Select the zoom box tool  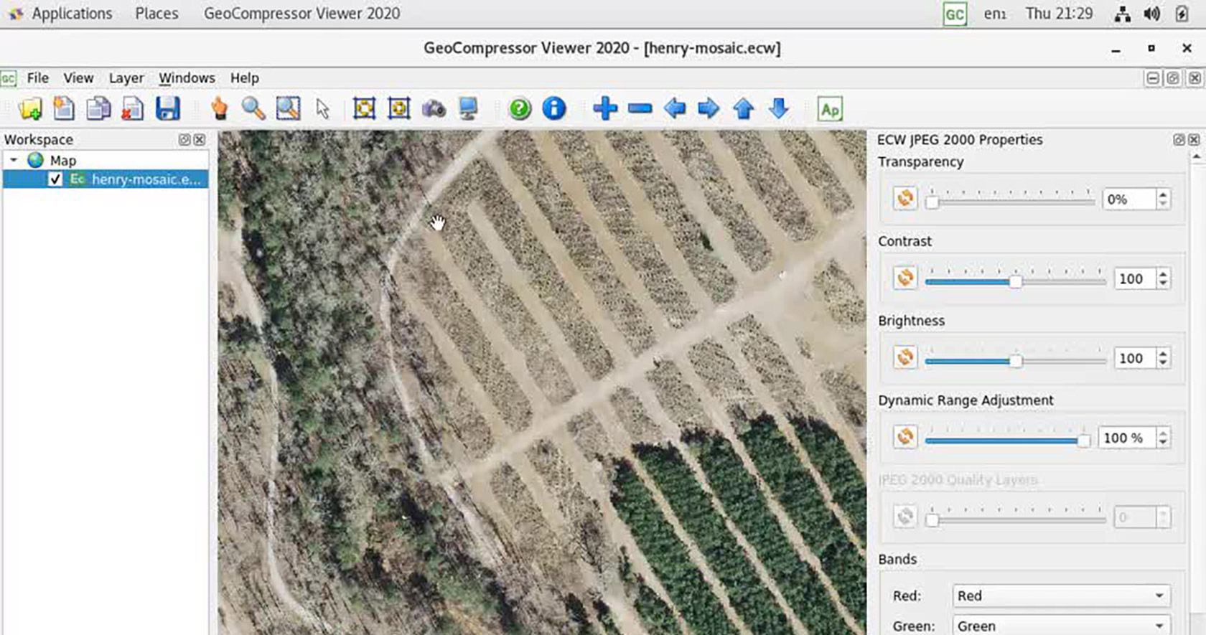click(288, 108)
